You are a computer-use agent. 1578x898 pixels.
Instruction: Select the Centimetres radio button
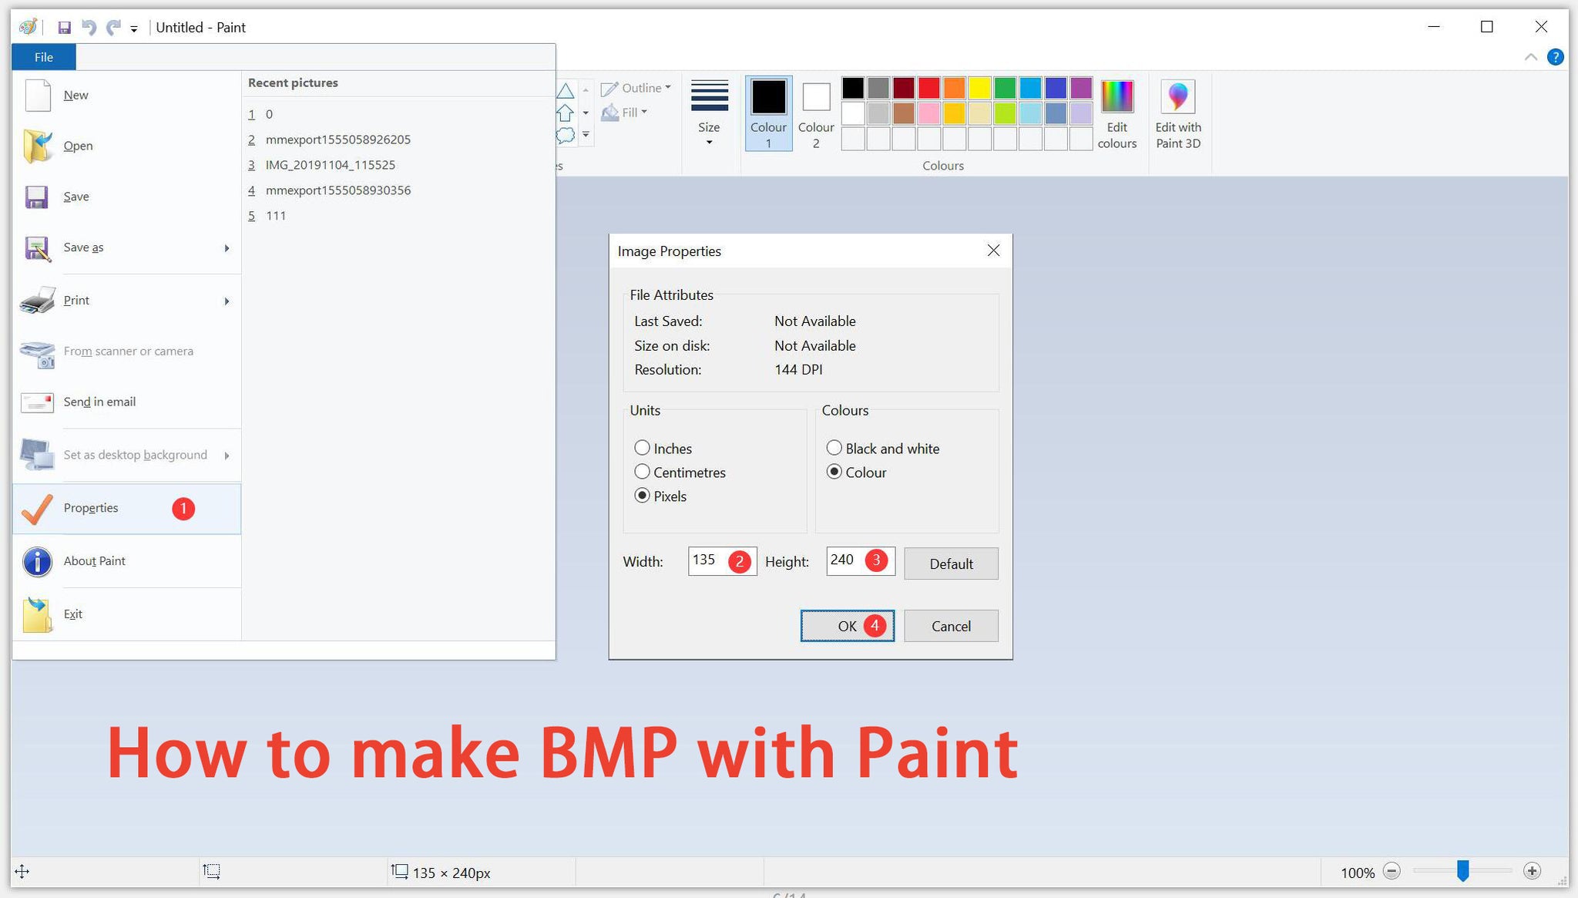tap(642, 472)
